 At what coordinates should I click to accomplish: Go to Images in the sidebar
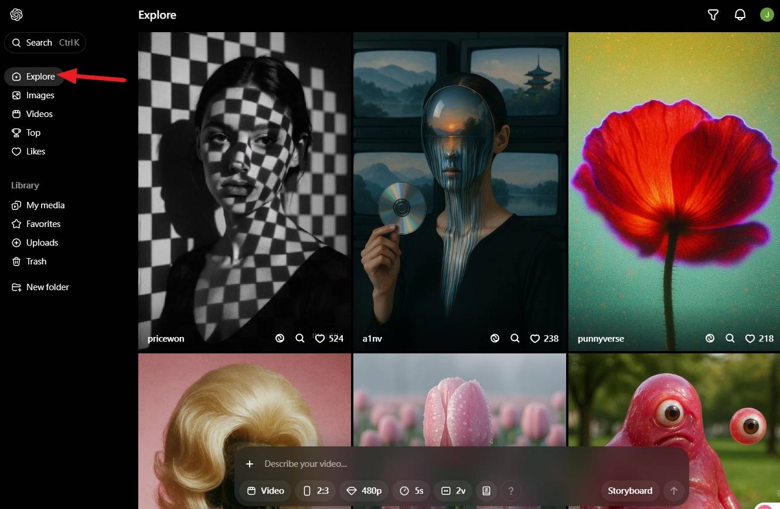40,95
